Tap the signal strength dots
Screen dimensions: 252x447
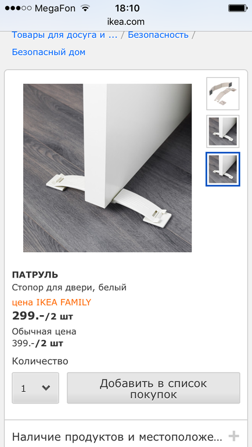point(18,8)
